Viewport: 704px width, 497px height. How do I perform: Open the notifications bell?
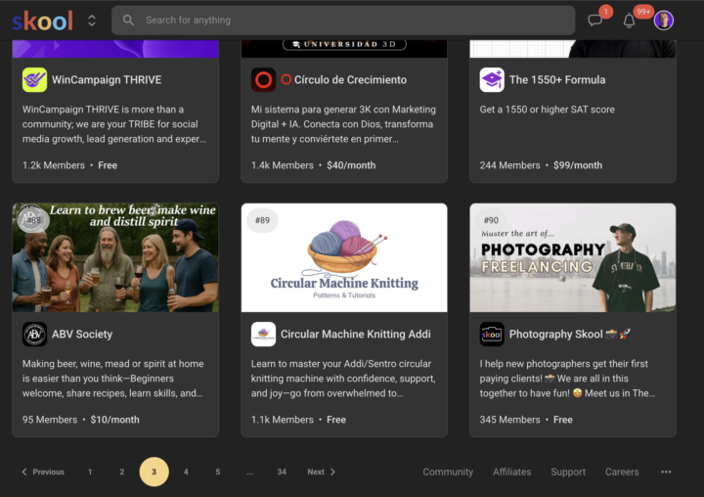coord(629,21)
